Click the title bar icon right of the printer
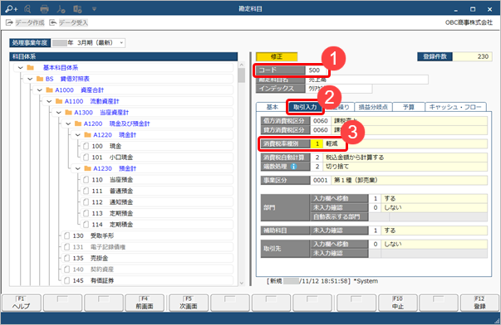The image size is (501, 325). pyautogui.click(x=61, y=9)
